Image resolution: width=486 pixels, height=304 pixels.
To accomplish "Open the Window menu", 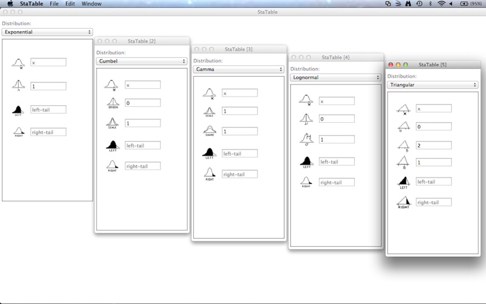I will coord(92,4).
